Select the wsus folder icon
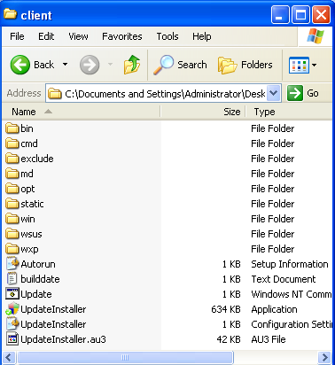The height and width of the screenshot is (365, 335). (x=12, y=234)
